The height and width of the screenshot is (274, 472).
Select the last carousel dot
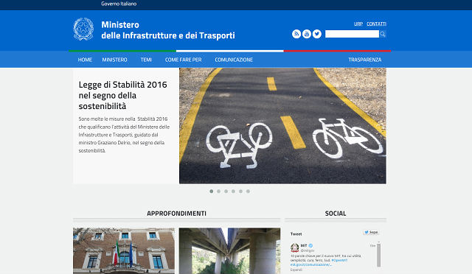coord(248,192)
